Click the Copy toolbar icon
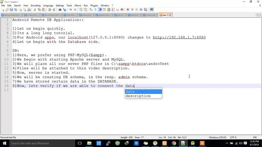 [x=39, y=10]
